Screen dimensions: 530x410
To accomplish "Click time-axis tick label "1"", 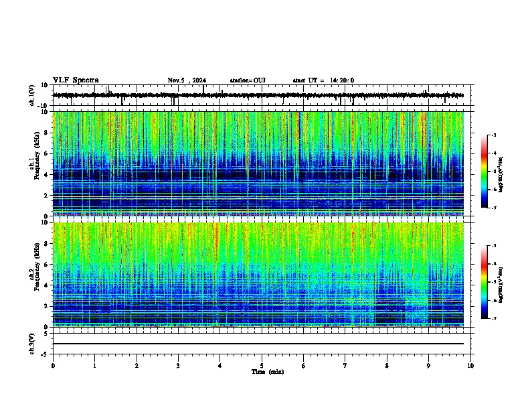I will point(94,366).
